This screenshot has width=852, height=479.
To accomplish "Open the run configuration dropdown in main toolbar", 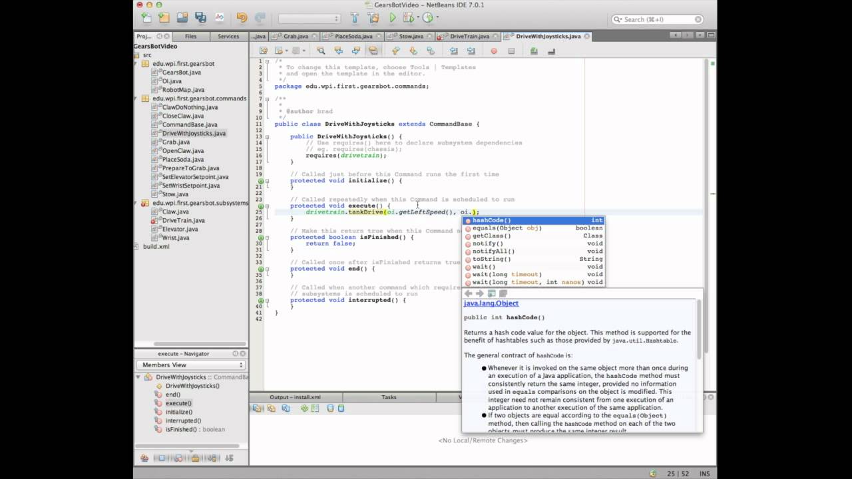I will [309, 19].
